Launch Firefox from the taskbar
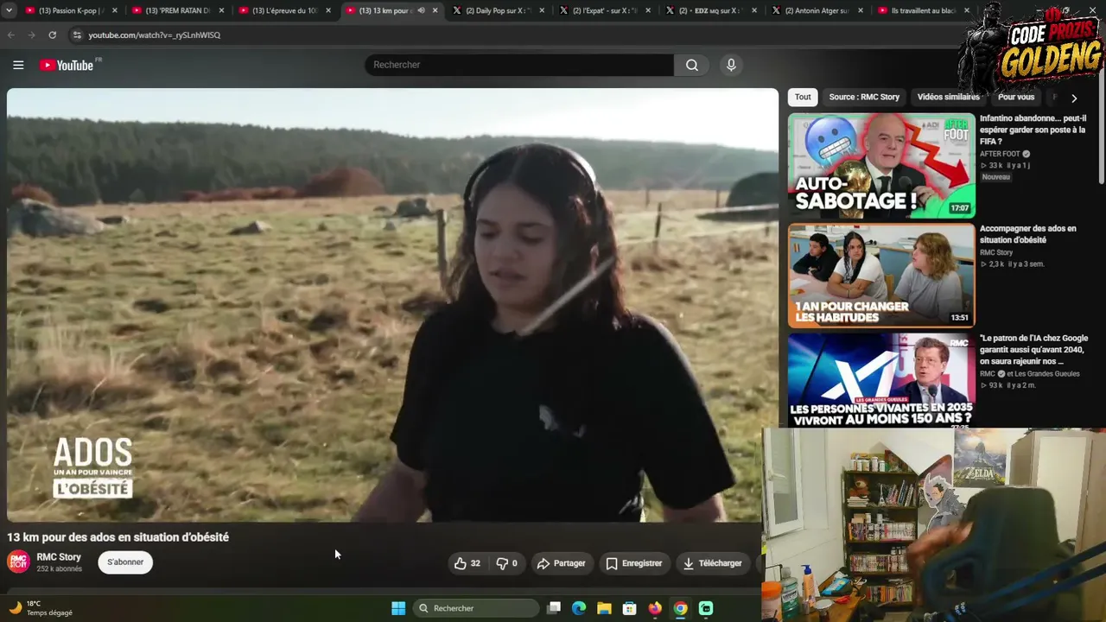This screenshot has width=1106, height=622. click(x=655, y=608)
